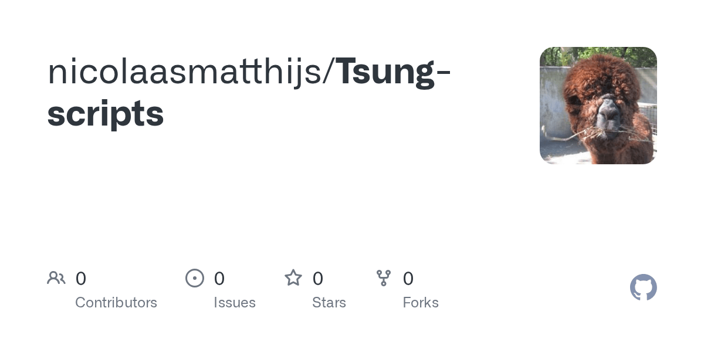The image size is (704, 352).
Task: Select the nicolaasmatthijs owner name
Action: [188, 72]
